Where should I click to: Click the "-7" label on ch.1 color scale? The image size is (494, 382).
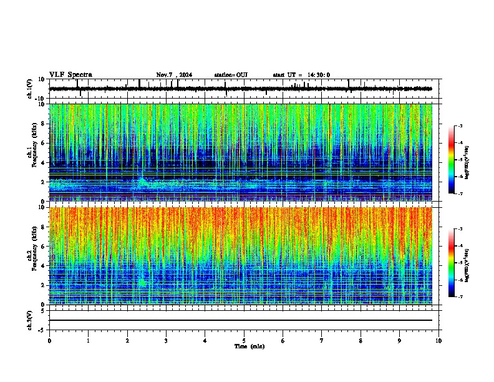click(x=460, y=193)
